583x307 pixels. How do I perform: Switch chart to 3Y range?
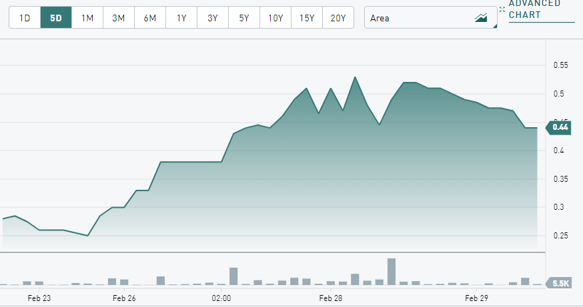[212, 17]
